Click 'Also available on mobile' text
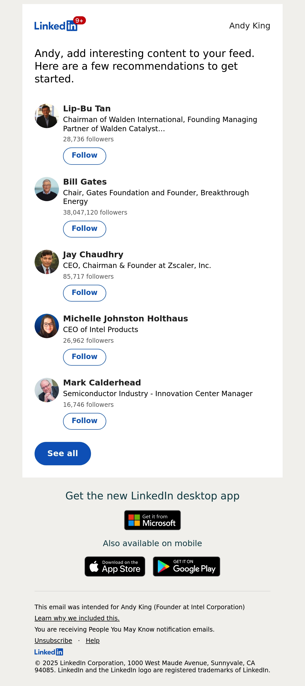 click(x=152, y=543)
